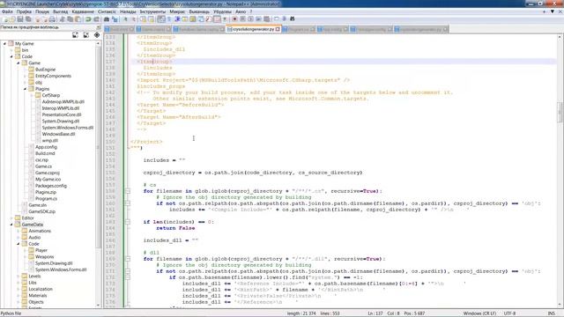The image size is (564, 317).
Task: Collapse code fold at line 158
Action: click(128, 191)
